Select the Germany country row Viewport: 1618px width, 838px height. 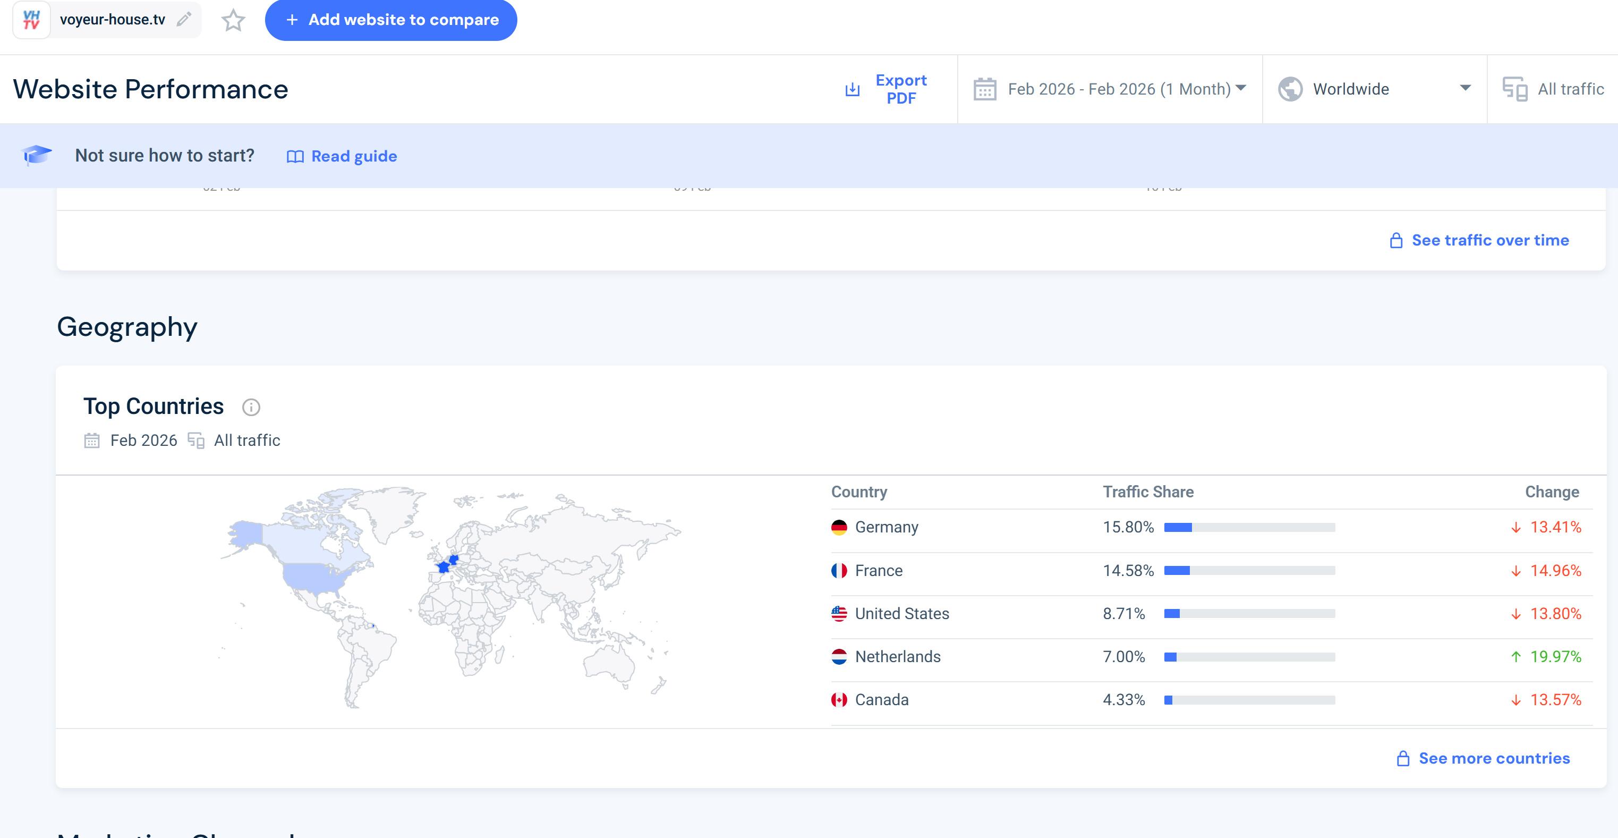886,527
